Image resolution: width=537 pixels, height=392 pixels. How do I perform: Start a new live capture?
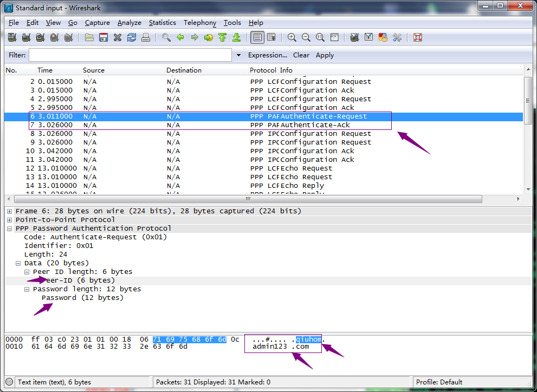point(41,37)
